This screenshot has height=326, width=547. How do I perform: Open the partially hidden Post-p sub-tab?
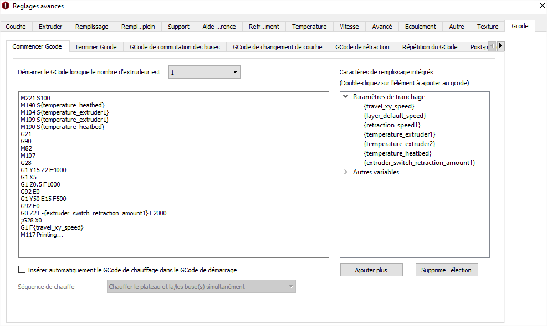point(477,47)
